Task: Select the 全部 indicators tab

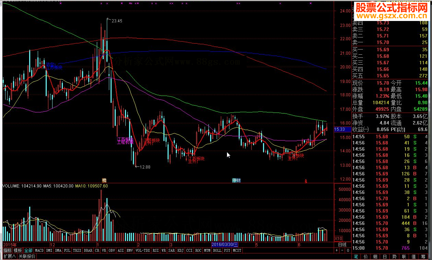Action: pos(28,250)
